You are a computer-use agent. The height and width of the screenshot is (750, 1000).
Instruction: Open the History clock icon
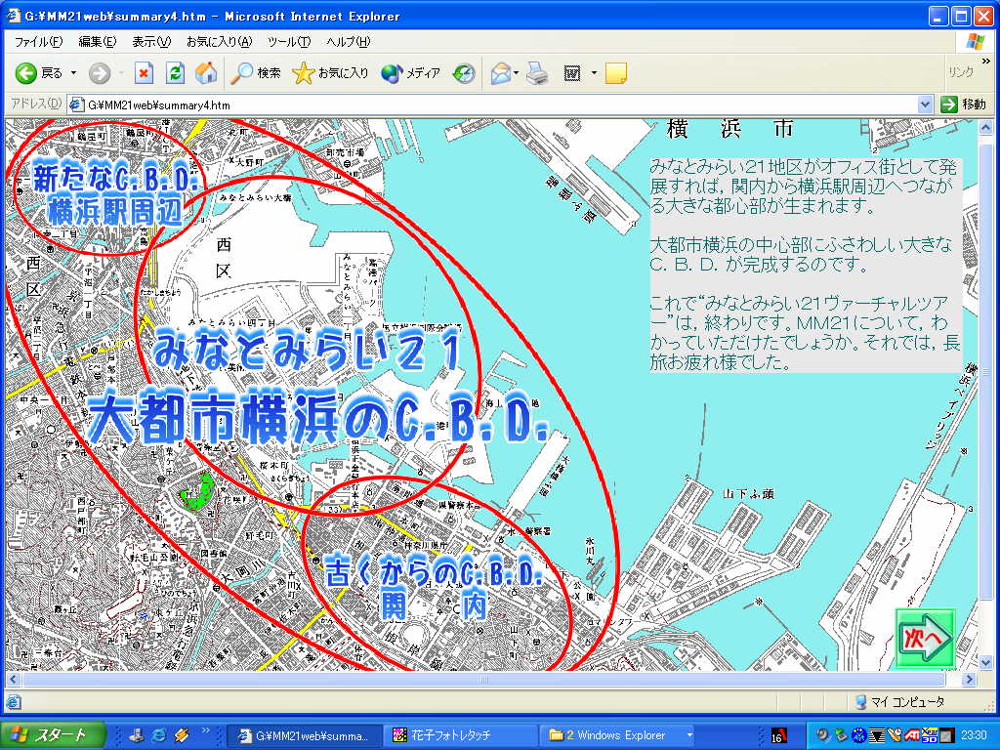click(464, 73)
